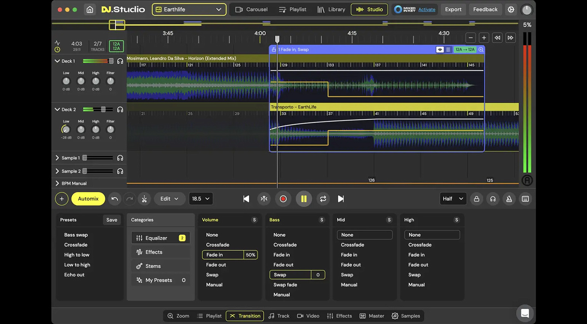Open the Half dropdown
Image resolution: width=587 pixels, height=324 pixels.
click(x=453, y=199)
